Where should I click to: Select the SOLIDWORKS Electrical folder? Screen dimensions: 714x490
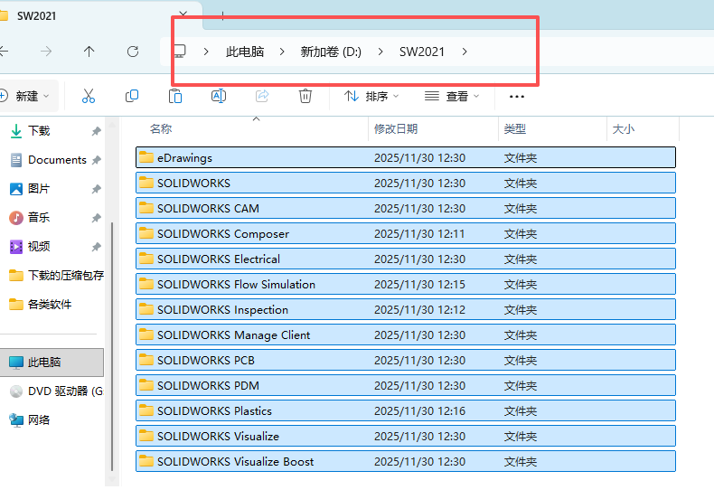pos(406,259)
